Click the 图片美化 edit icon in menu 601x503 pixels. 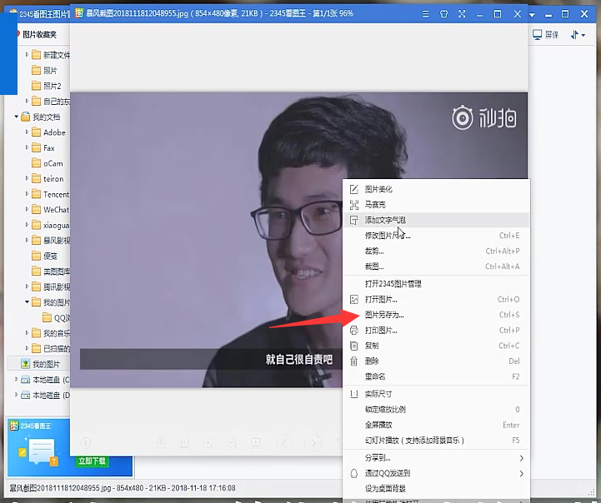pos(354,189)
